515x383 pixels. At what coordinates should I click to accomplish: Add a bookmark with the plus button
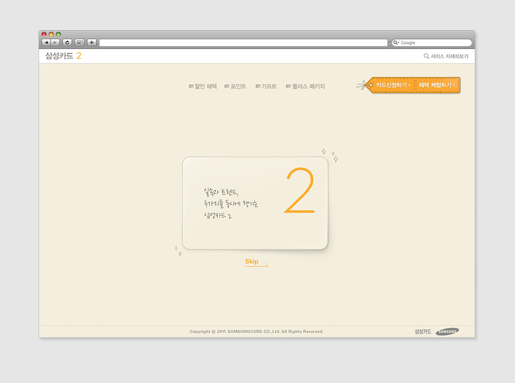click(x=91, y=42)
